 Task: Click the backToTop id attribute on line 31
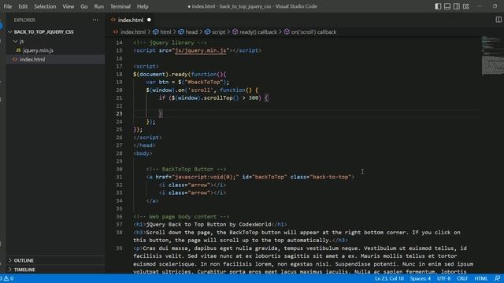pyautogui.click(x=265, y=177)
